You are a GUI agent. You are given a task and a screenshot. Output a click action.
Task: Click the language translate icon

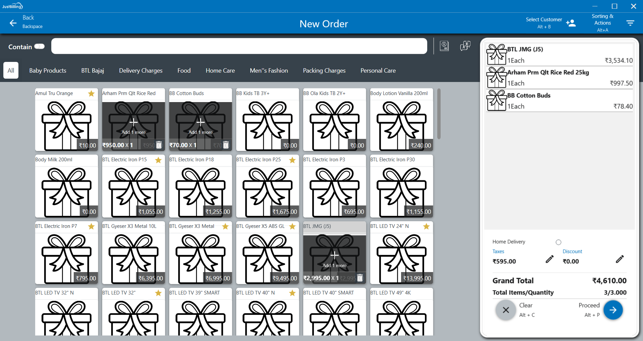[x=465, y=46]
